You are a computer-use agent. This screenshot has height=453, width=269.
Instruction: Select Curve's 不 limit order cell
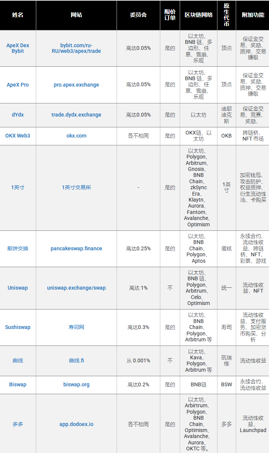(170, 360)
